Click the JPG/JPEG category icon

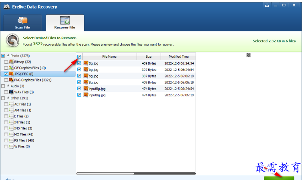pos(11,74)
